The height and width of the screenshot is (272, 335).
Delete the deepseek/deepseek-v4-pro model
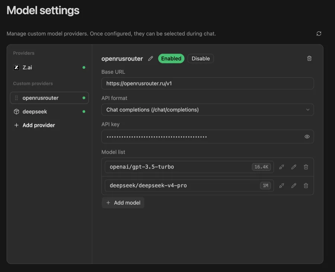(306, 185)
